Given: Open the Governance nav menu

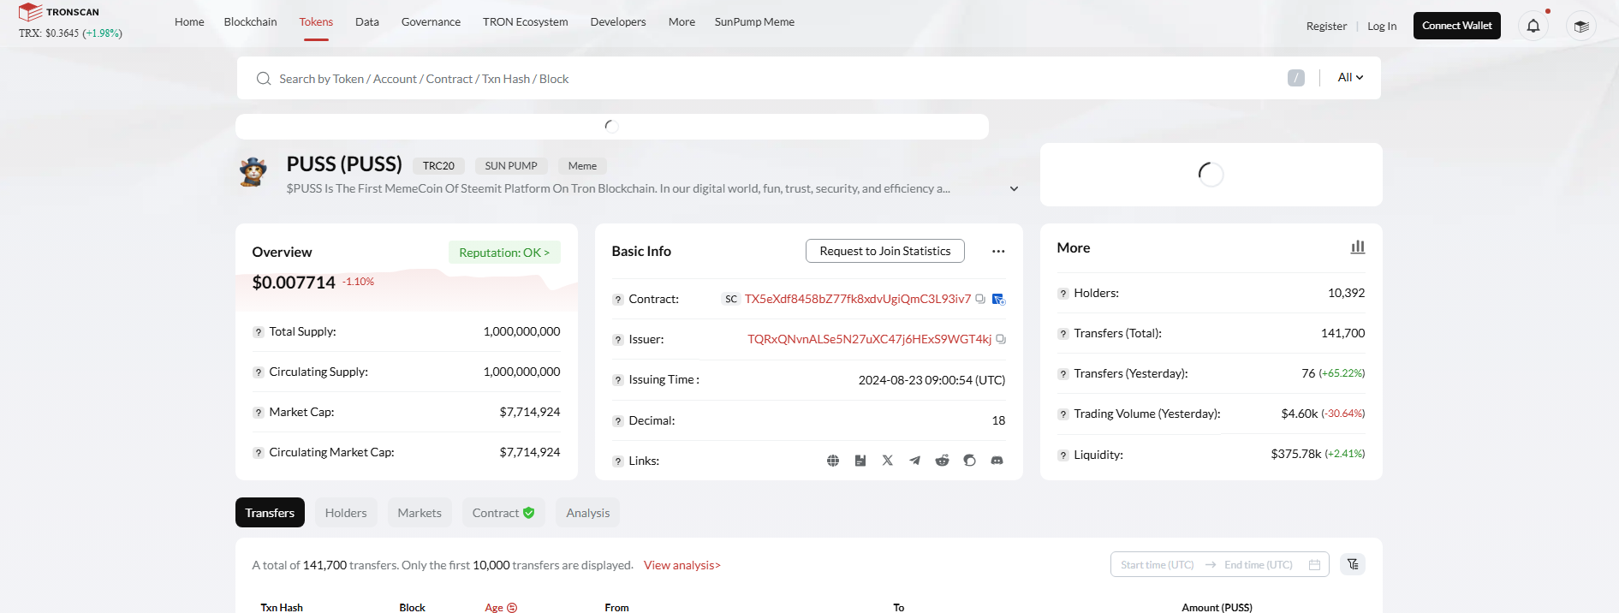Looking at the screenshot, I should 431,22.
